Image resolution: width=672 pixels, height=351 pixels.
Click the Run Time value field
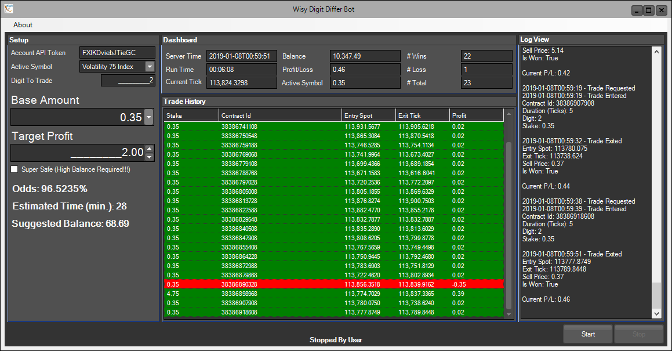click(241, 70)
